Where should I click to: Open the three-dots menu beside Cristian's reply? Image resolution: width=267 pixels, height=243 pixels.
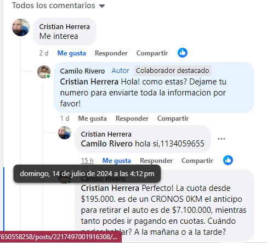pyautogui.click(x=221, y=139)
